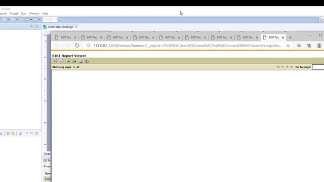
Task: Click Collapse All in lower-left Eclipse panel
Action: pos(8,133)
